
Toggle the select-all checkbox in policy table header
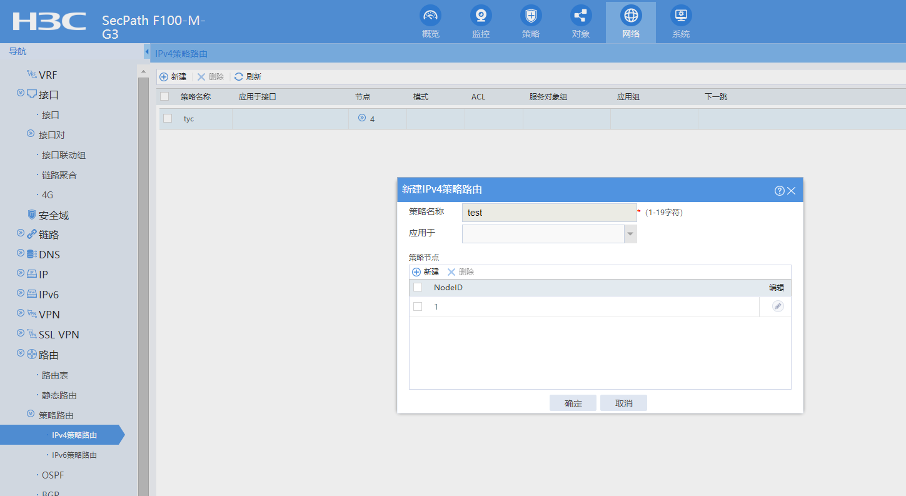pyautogui.click(x=164, y=97)
